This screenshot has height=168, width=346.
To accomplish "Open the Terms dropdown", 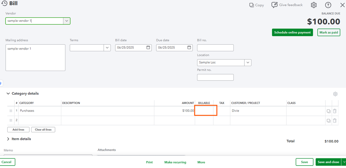I will tap(107, 48).
